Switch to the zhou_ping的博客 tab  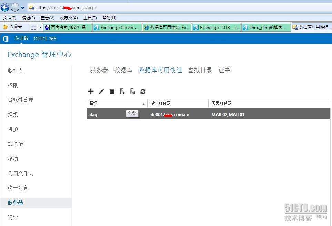pyautogui.click(x=266, y=27)
